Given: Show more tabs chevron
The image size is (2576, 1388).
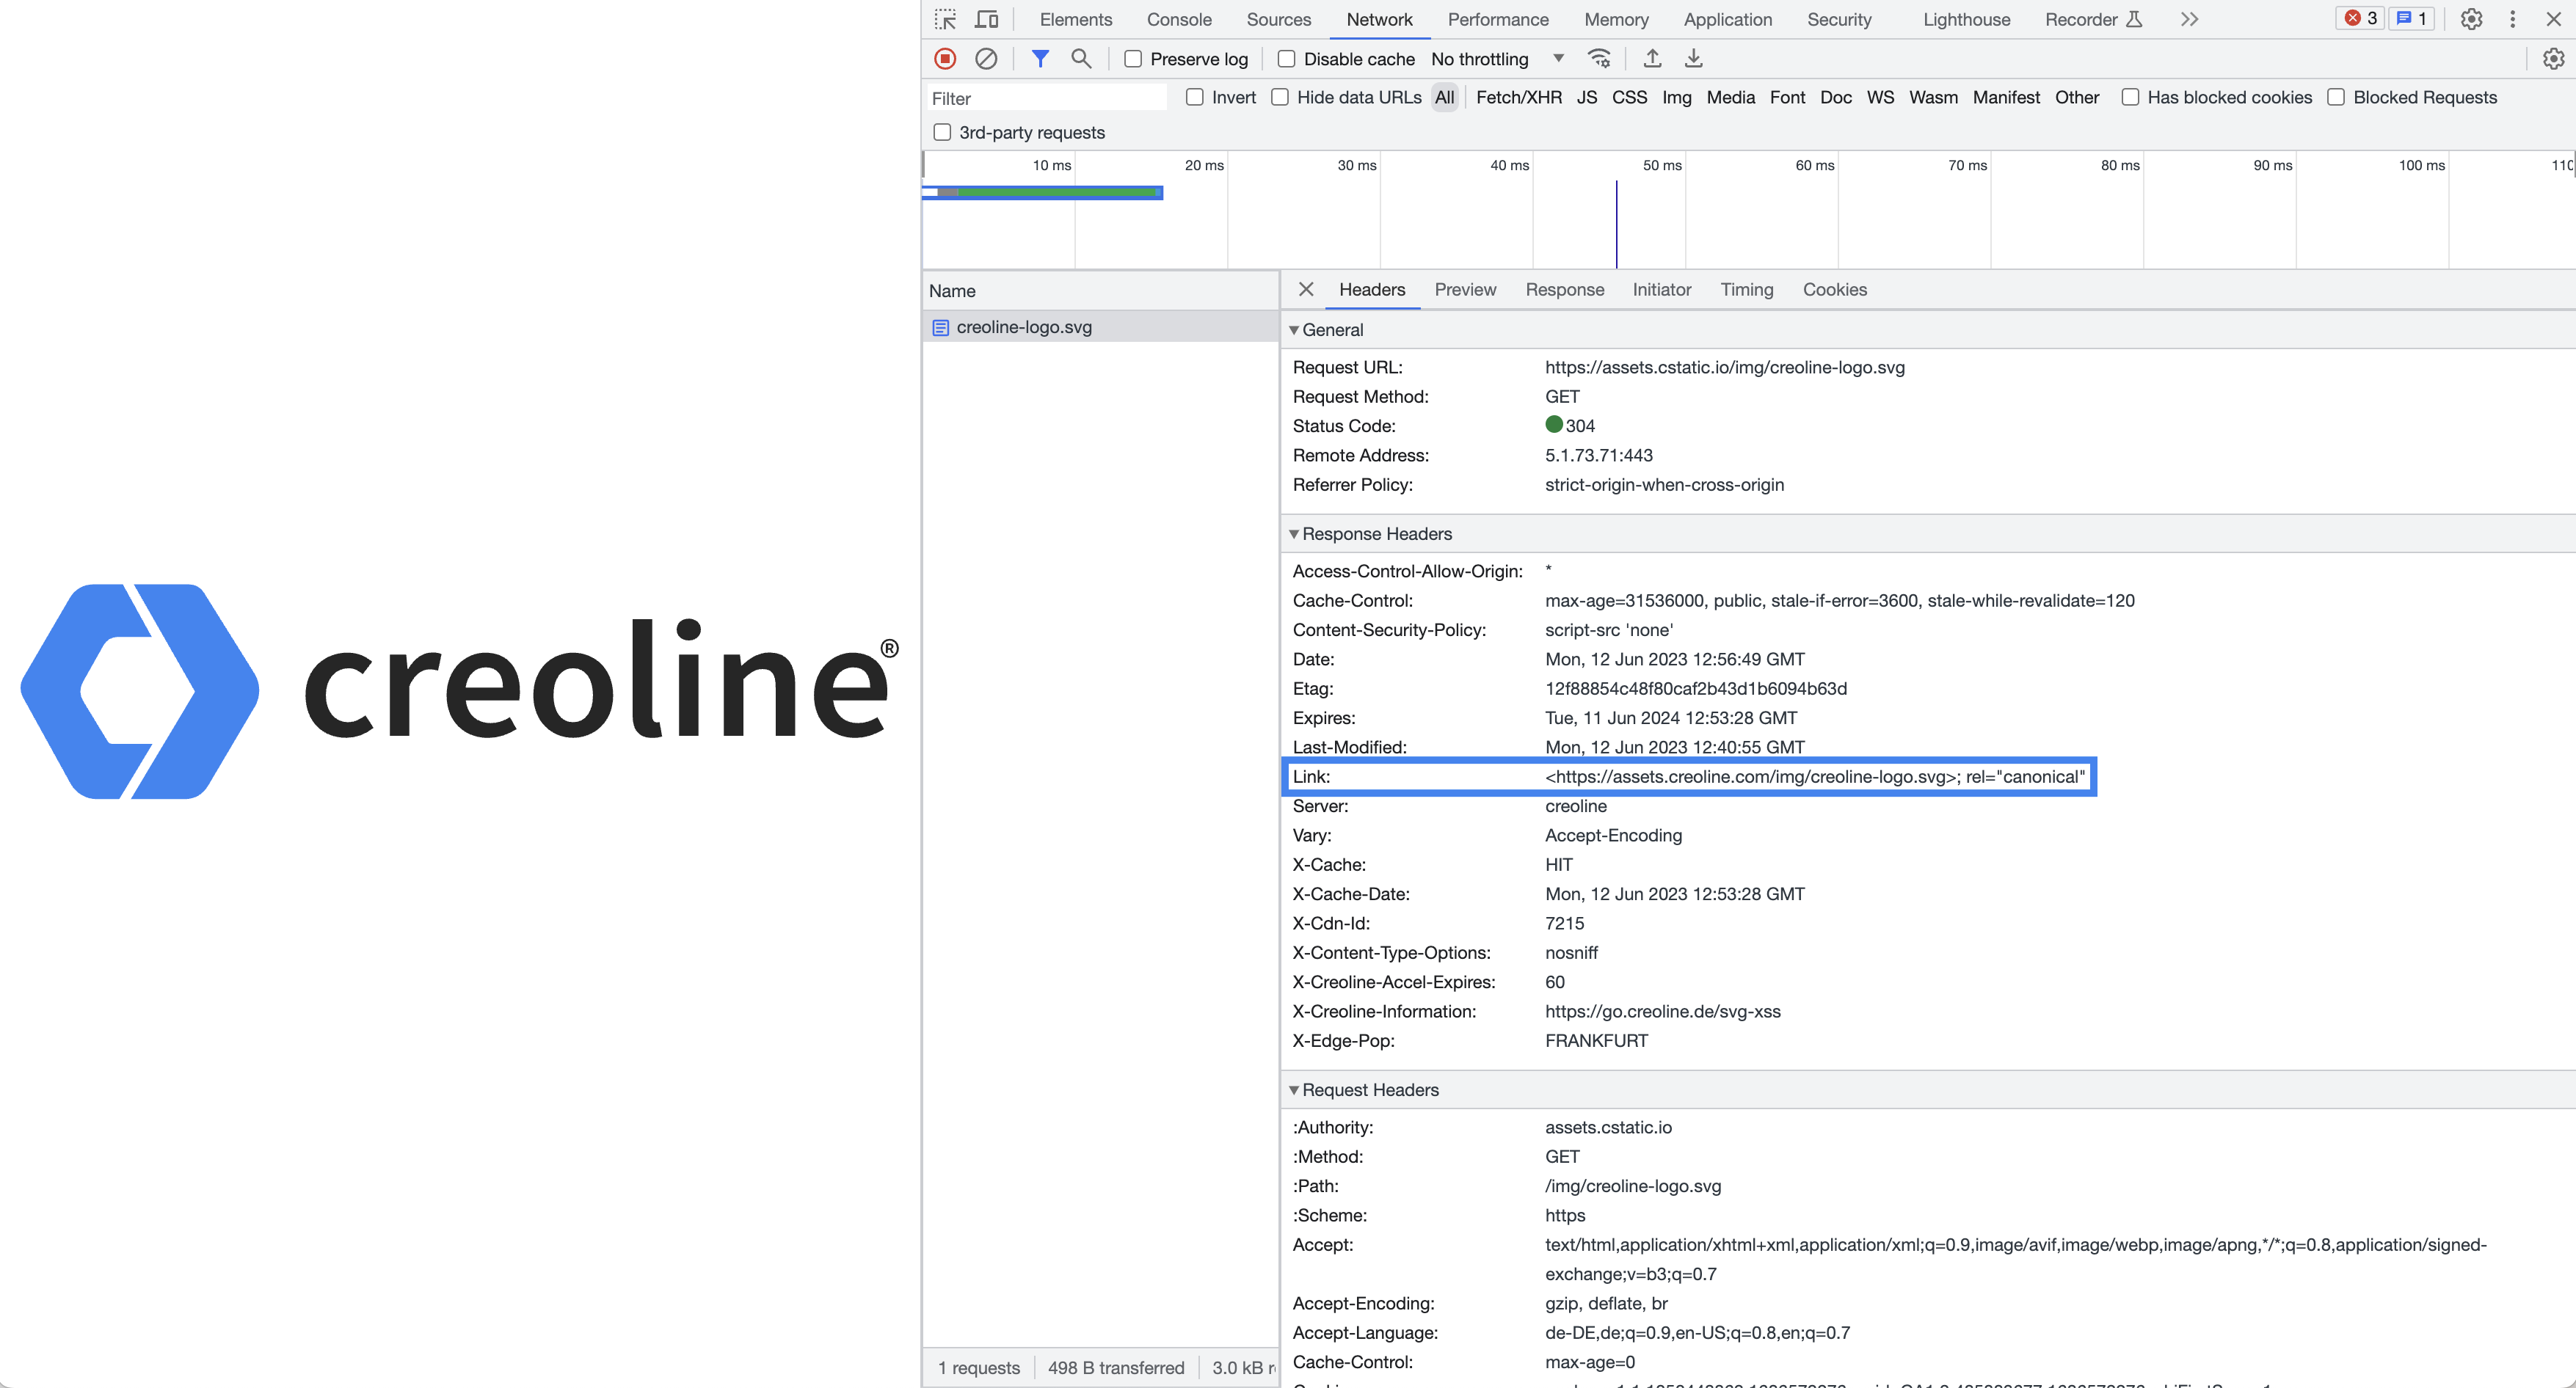Looking at the screenshot, I should coord(2189,19).
